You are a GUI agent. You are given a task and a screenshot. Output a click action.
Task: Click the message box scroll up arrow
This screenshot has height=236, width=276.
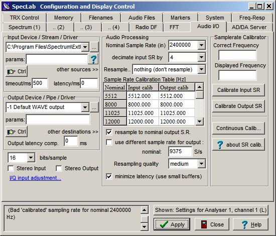pos(145,210)
